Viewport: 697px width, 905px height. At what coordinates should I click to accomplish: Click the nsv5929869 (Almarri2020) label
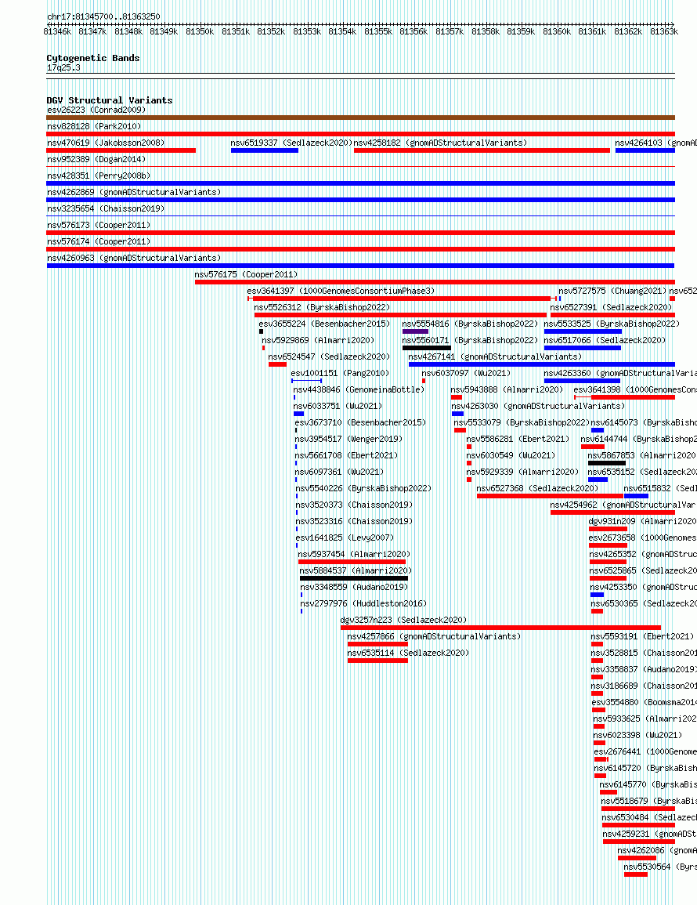[318, 341]
